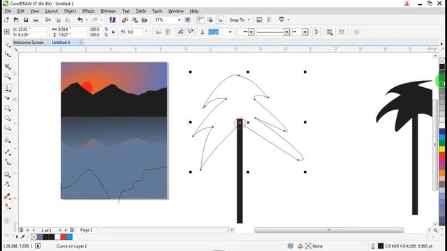Select the Text tool

[8, 139]
